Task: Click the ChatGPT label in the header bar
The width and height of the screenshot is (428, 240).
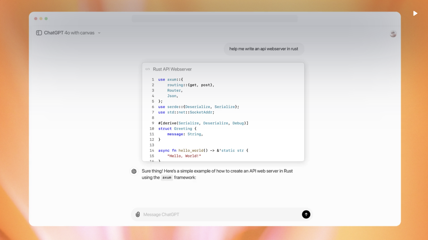Action: coord(54,33)
